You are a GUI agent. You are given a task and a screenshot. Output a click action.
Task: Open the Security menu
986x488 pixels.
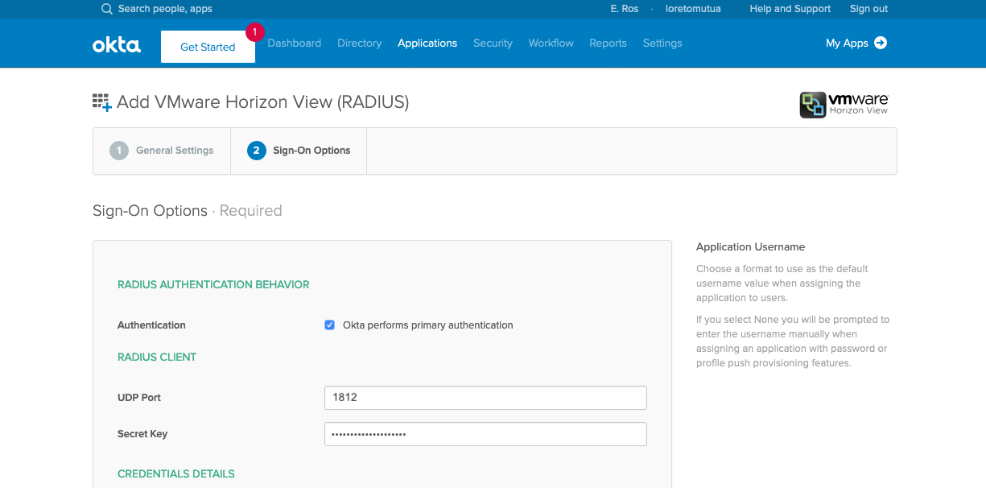point(493,43)
